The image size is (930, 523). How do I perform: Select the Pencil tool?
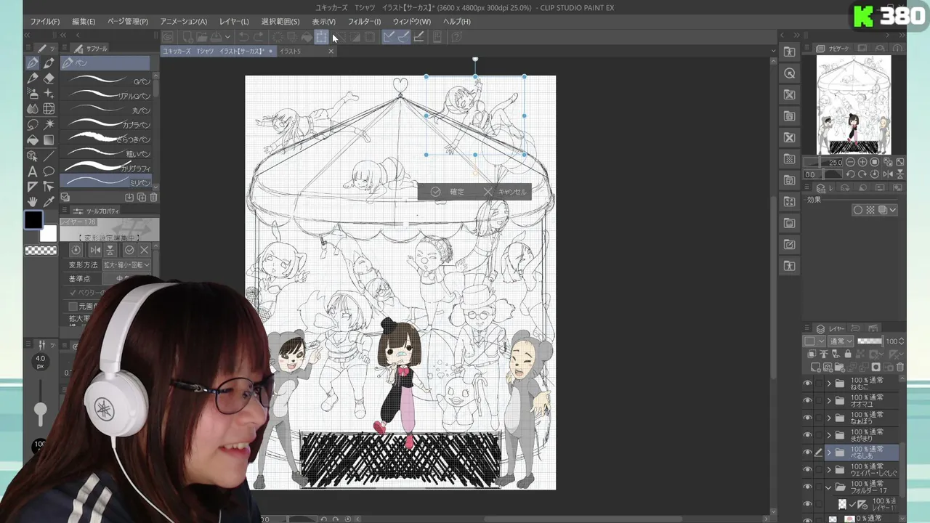pos(33,78)
